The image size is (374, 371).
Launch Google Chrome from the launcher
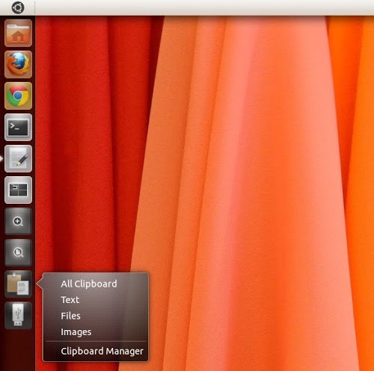[18, 96]
